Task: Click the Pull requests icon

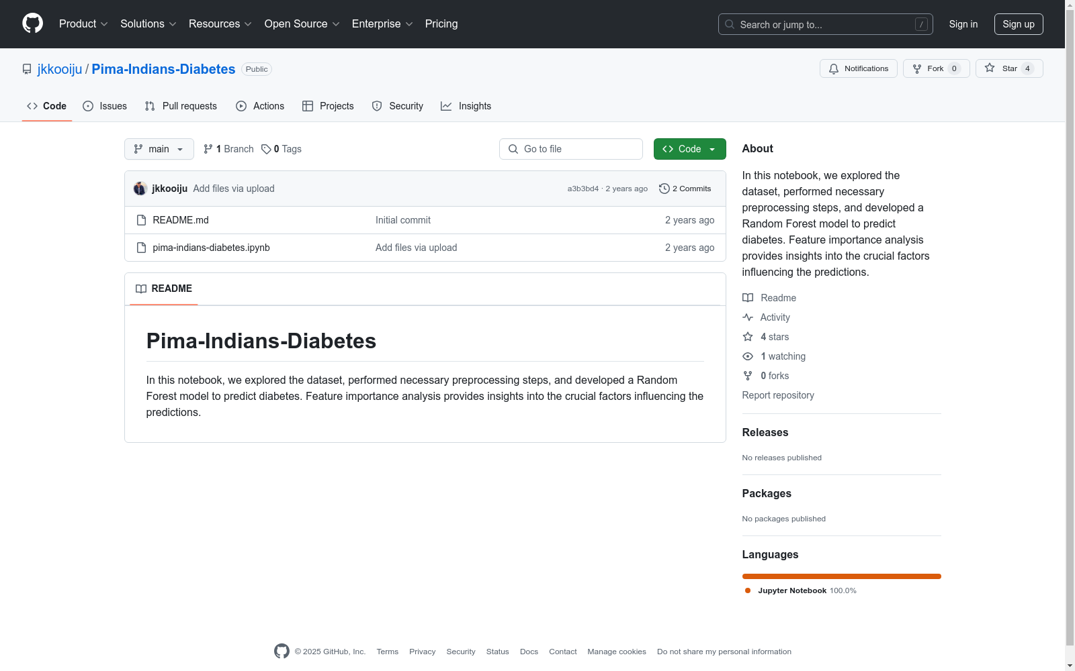Action: 150,106
